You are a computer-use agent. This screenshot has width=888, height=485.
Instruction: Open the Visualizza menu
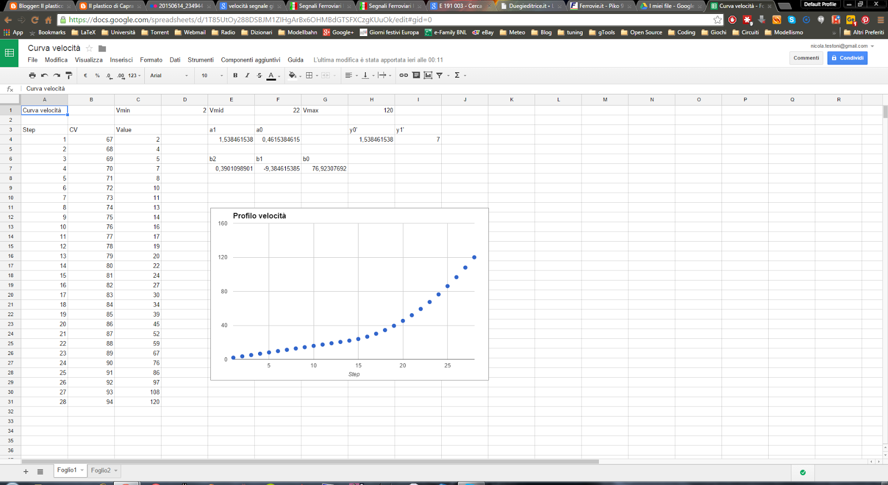coord(89,60)
